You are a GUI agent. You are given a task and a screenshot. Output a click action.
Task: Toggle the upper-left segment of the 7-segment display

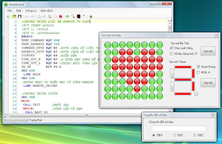coord(172,73)
